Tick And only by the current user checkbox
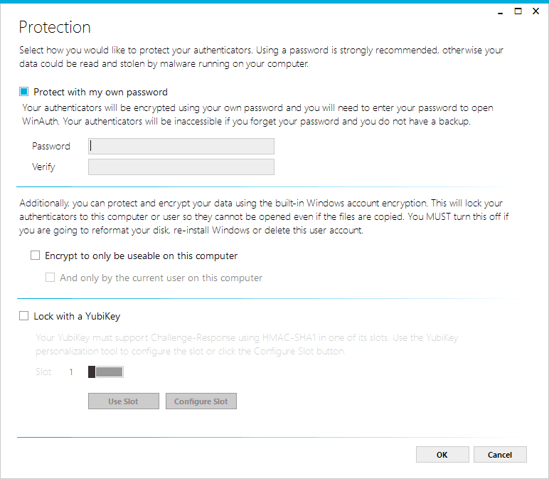Image resolution: width=549 pixels, height=479 pixels. click(x=50, y=278)
